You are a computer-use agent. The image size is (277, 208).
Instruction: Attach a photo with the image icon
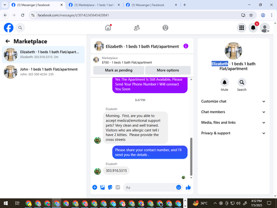click(x=102, y=187)
